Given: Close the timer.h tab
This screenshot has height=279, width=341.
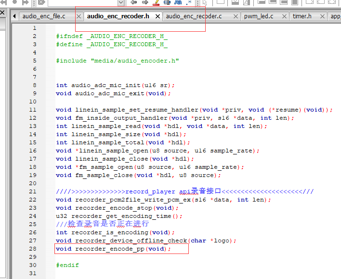Looking at the screenshot, I should tap(323, 16).
